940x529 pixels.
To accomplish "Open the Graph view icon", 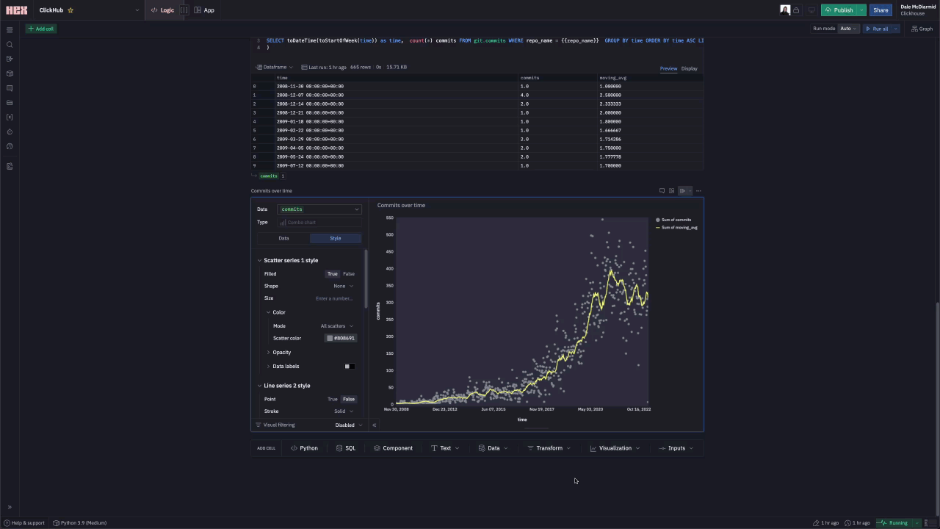I will pos(922,29).
